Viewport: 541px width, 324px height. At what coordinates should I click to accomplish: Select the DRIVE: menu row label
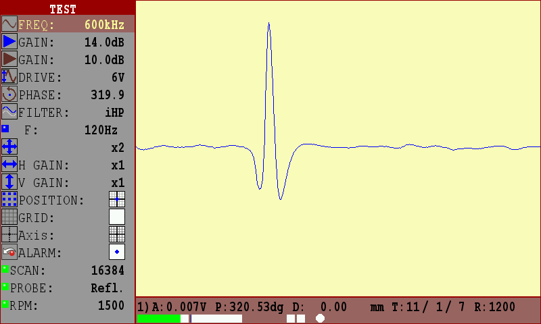click(40, 78)
